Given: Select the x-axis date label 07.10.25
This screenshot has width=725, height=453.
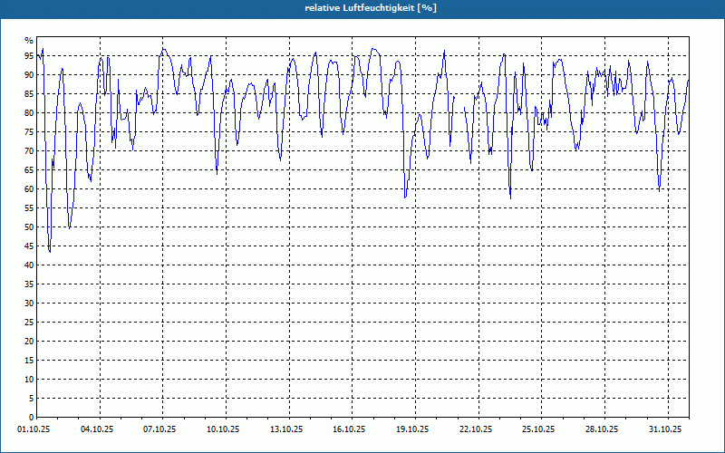Looking at the screenshot, I should 159,429.
